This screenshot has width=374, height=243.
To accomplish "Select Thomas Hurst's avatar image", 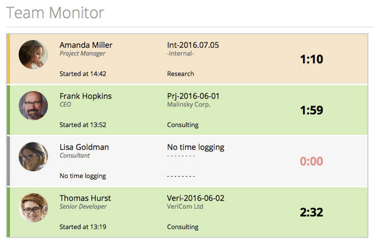I will (33, 208).
